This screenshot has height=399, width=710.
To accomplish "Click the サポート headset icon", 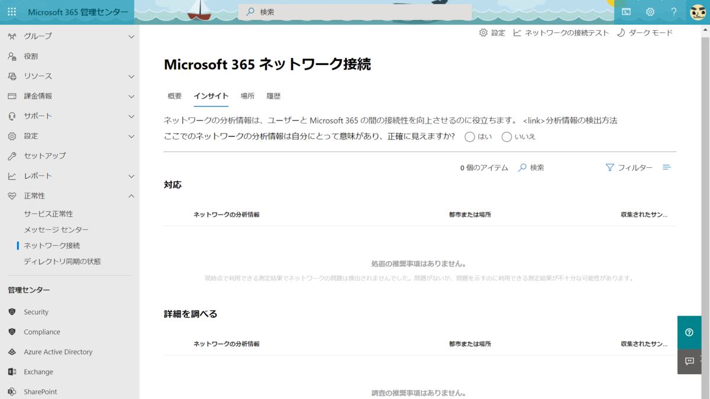I will pos(12,116).
